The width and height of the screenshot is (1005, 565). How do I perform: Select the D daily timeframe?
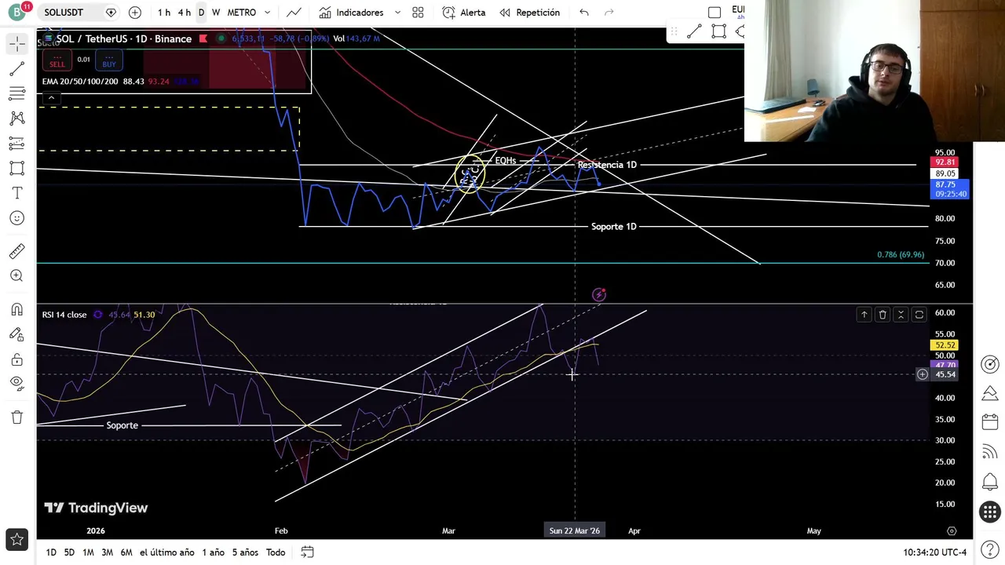pyautogui.click(x=201, y=13)
